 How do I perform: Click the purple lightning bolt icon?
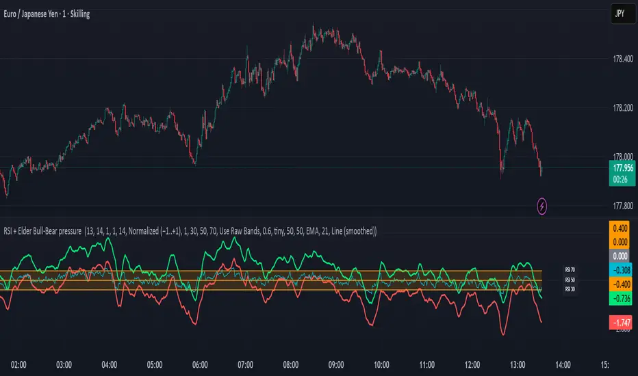coord(543,204)
